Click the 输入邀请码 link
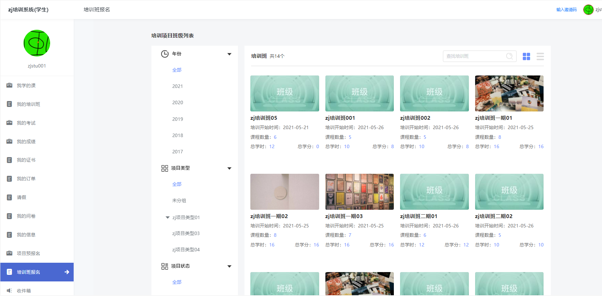This screenshot has height=297, width=602. click(566, 10)
